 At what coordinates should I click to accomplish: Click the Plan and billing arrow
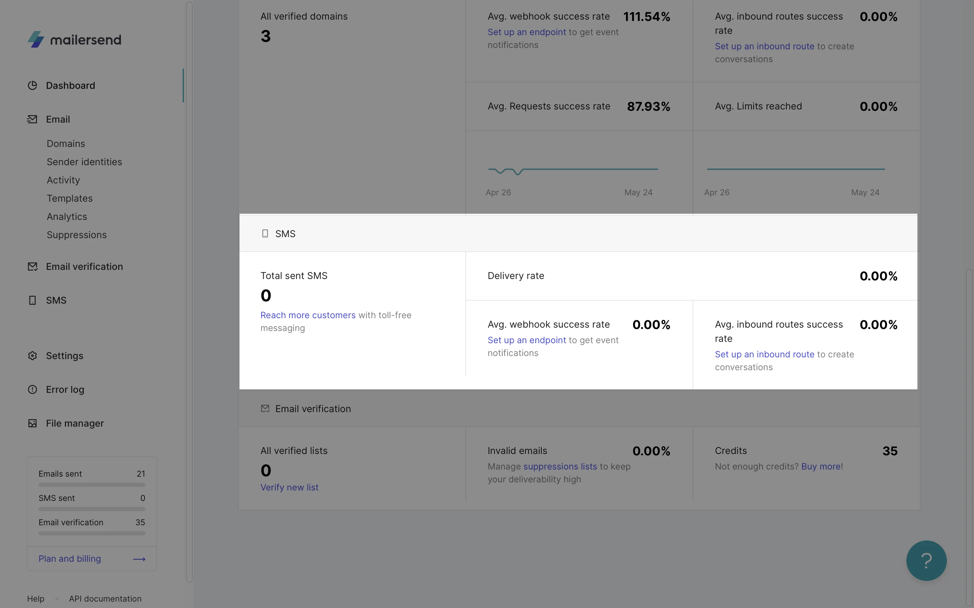coord(139,559)
